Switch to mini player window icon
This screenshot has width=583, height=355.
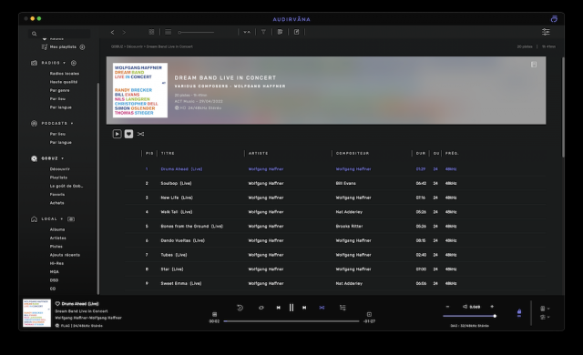[554, 19]
